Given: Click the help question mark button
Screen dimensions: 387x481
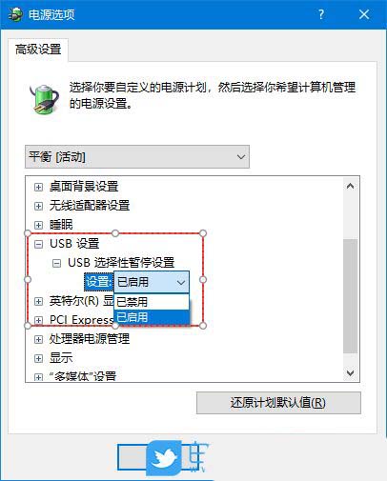Looking at the screenshot, I should tap(321, 14).
